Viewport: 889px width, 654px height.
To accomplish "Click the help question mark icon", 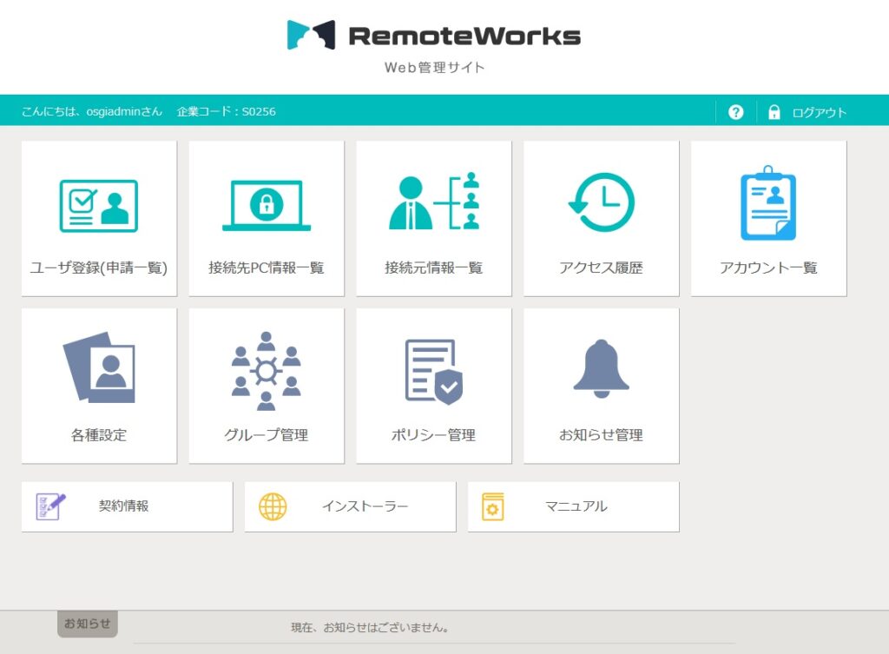I will [735, 110].
